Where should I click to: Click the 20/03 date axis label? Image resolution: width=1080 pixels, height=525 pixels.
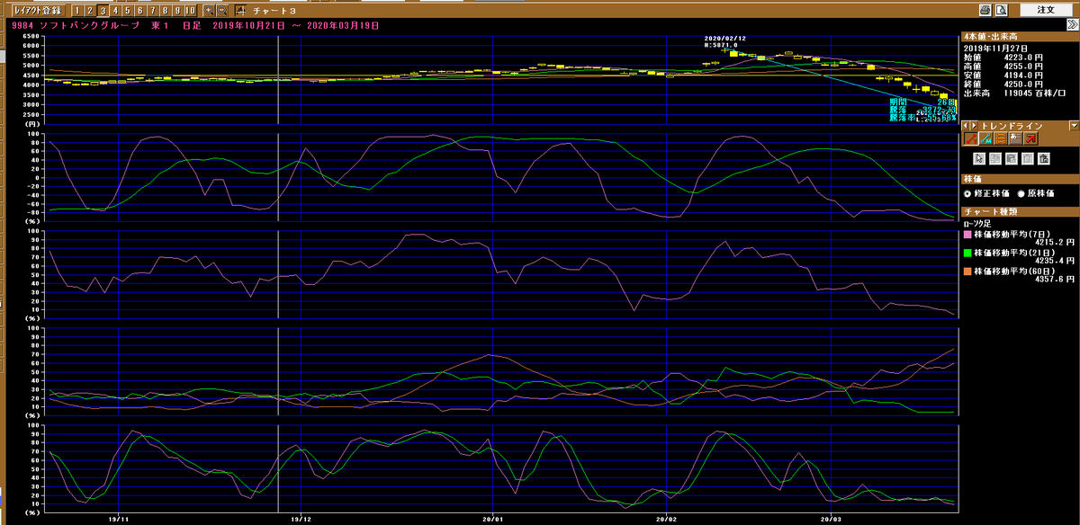pyautogui.click(x=831, y=520)
